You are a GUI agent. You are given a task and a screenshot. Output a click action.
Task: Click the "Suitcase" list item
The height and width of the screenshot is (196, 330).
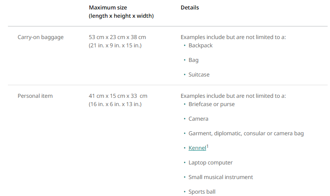199,75
